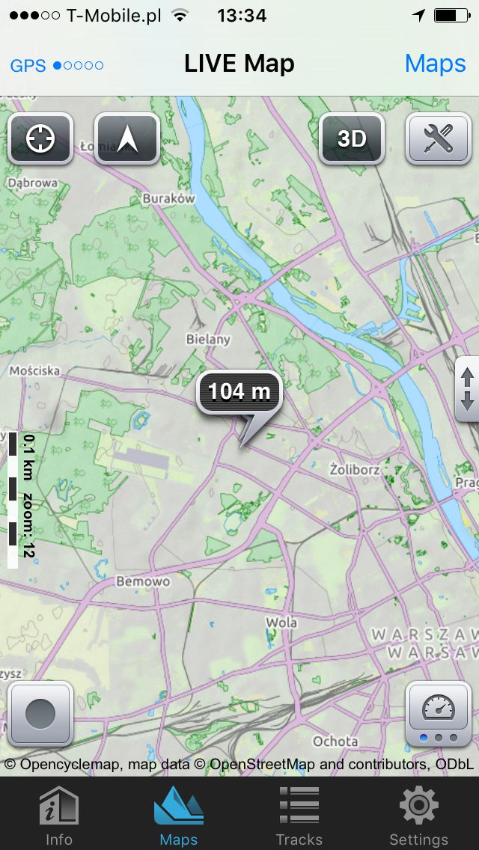The height and width of the screenshot is (850, 479).
Task: Tap the Żoliborz district label
Action: click(x=355, y=469)
